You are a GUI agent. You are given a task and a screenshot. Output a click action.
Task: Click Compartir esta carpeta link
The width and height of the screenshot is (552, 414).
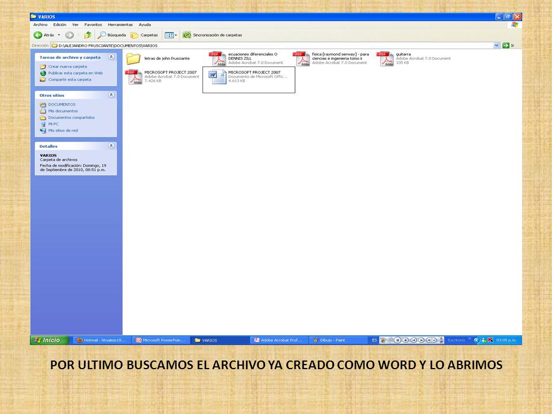pyautogui.click(x=70, y=79)
